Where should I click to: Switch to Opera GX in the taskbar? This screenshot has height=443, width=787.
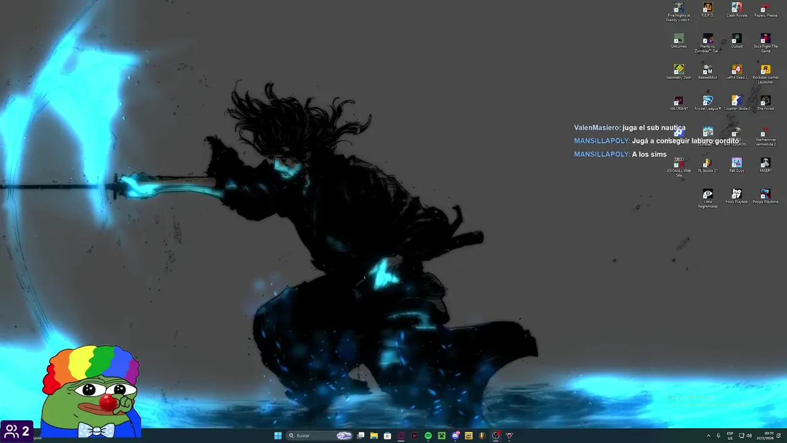(x=401, y=436)
